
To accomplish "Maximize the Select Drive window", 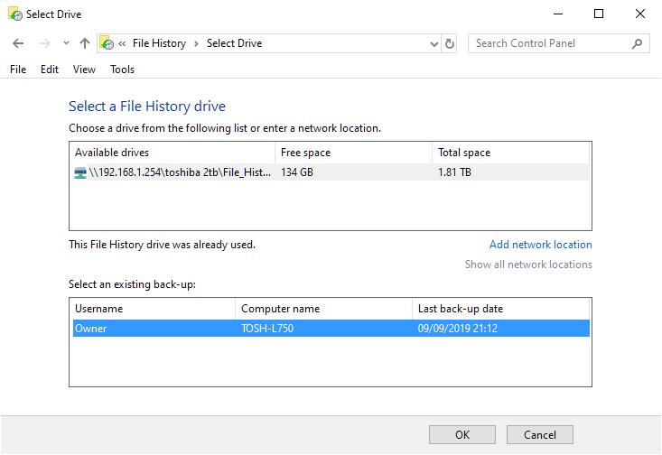I will [x=599, y=14].
